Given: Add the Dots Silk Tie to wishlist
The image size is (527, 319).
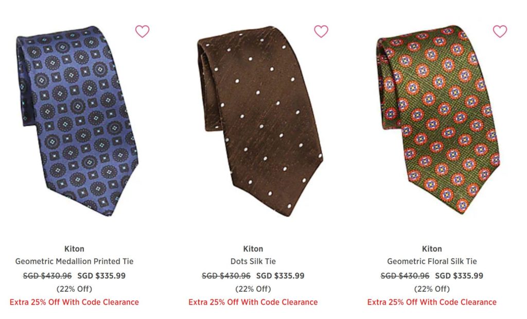Looking at the screenshot, I should pyautogui.click(x=321, y=31).
